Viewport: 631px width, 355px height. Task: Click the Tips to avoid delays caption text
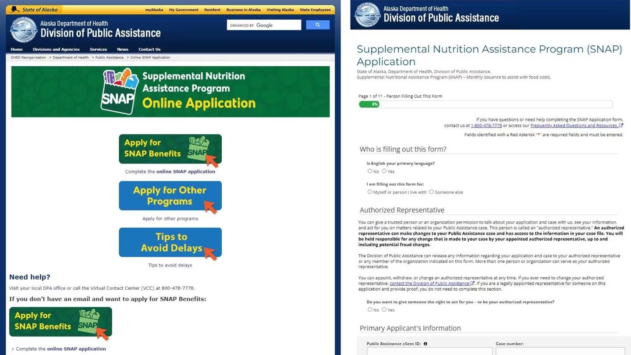[170, 265]
